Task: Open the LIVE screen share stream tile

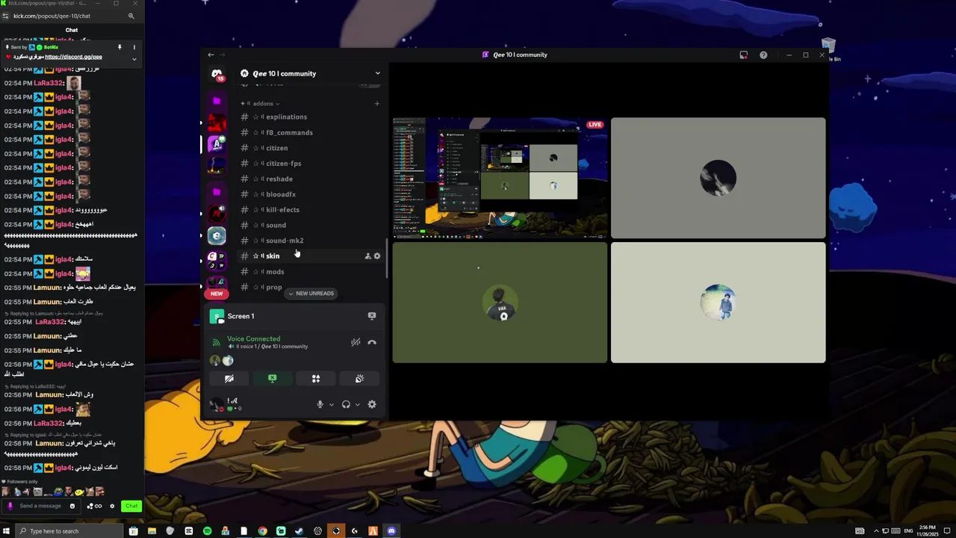Action: pyautogui.click(x=500, y=178)
